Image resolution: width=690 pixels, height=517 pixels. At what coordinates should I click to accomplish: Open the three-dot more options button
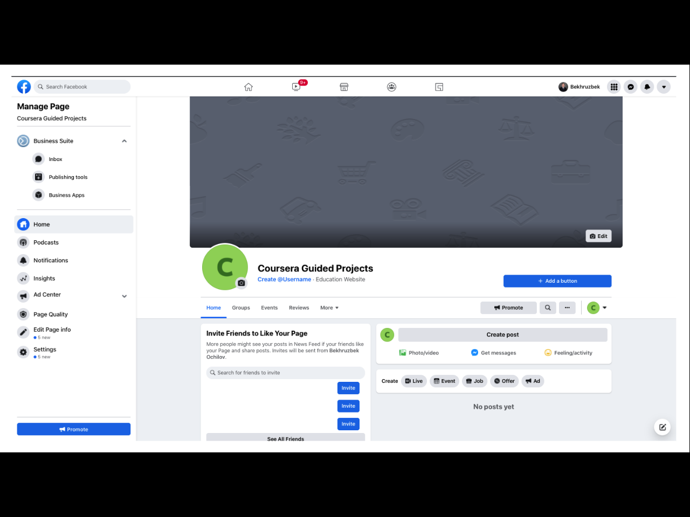[x=567, y=308]
